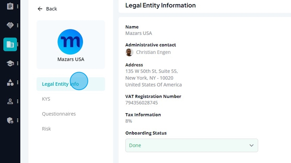Switch to the KYS tab
This screenshot has width=291, height=163.
tap(46, 99)
